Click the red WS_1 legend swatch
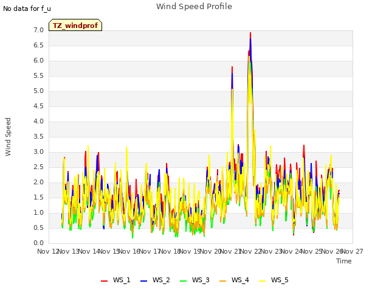389x292 pixels. 104,281
